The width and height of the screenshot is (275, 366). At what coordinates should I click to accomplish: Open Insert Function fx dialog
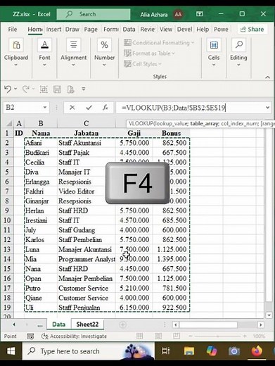(105, 108)
